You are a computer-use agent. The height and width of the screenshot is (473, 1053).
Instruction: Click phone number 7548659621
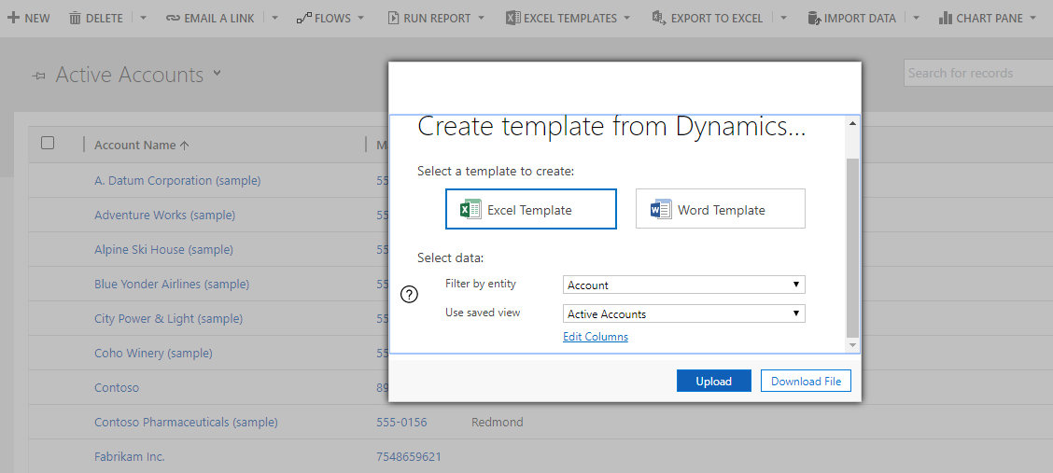[409, 456]
